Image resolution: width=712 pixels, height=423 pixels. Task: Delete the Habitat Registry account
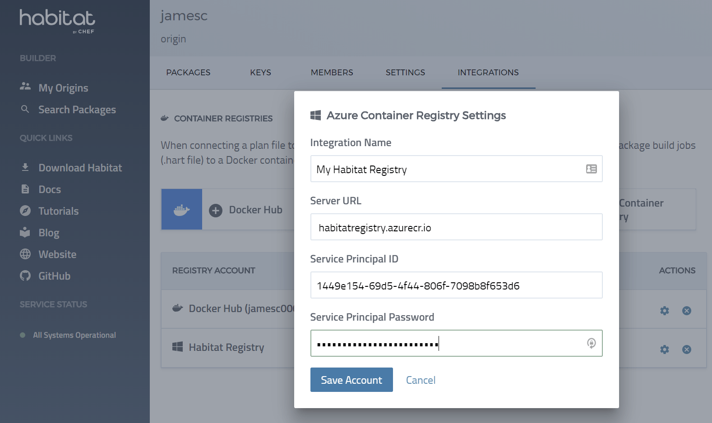[x=686, y=349]
